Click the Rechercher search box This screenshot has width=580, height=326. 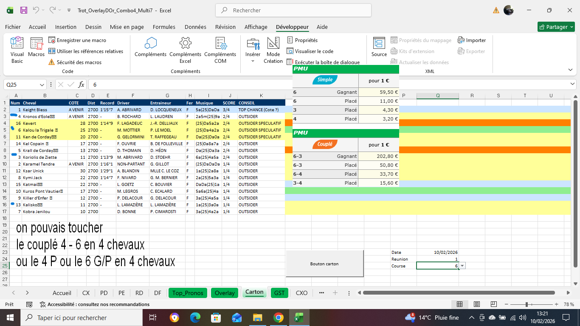(293, 10)
